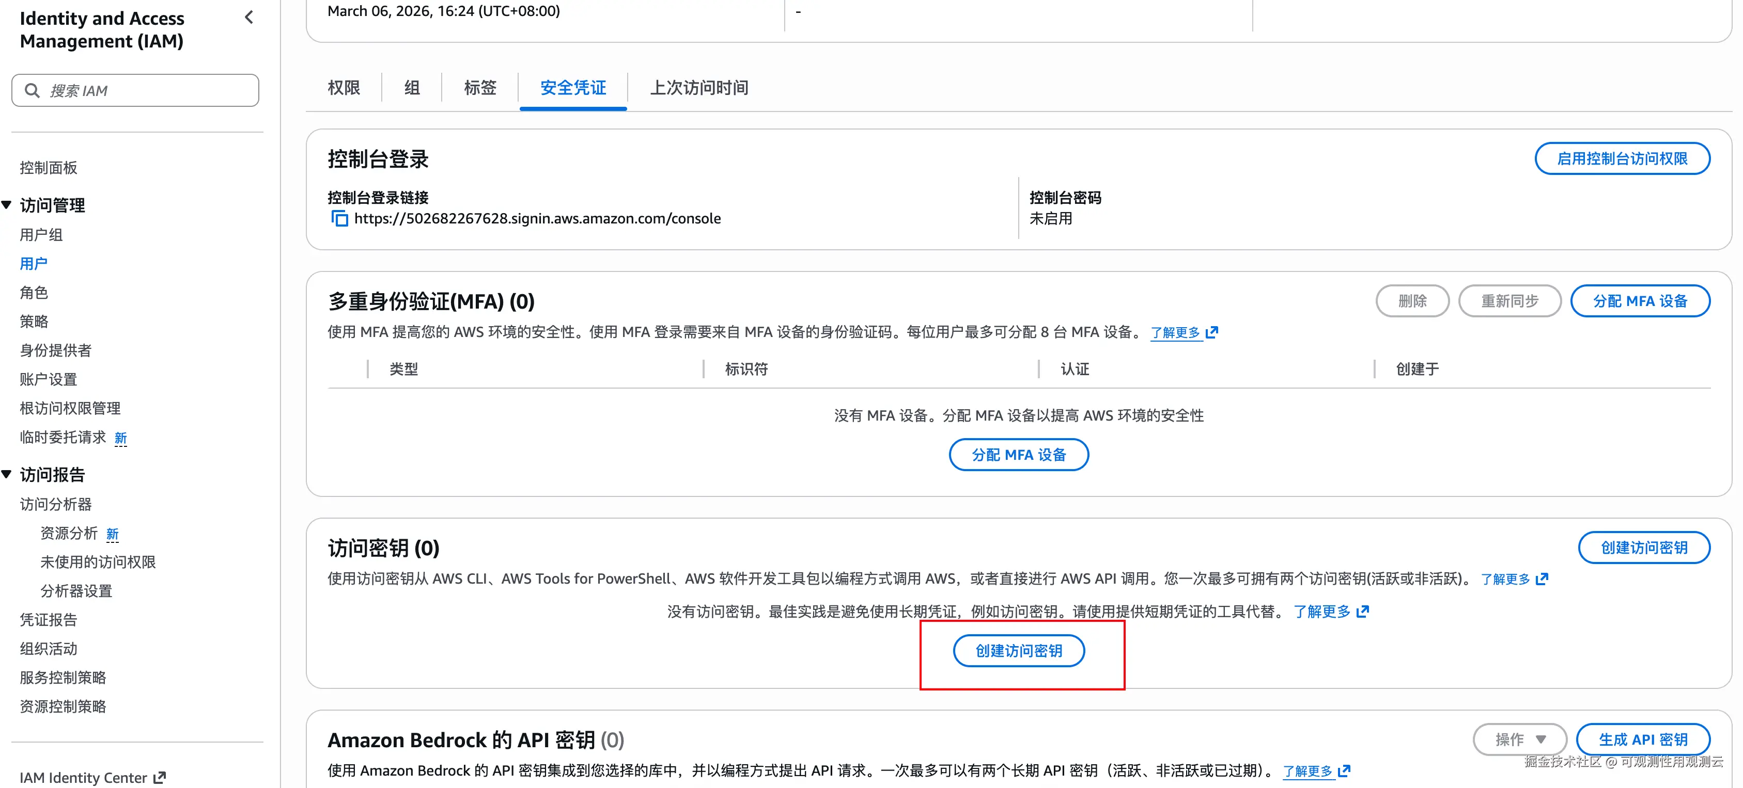Image resolution: width=1743 pixels, height=788 pixels.
Task: Click the copy icon beside console sign-in URL
Action: [339, 218]
